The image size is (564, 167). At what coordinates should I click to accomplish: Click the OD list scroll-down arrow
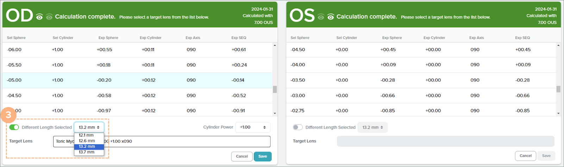(275, 113)
